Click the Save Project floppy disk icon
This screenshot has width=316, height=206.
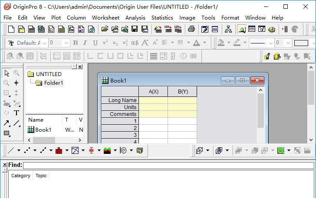coord(135,29)
